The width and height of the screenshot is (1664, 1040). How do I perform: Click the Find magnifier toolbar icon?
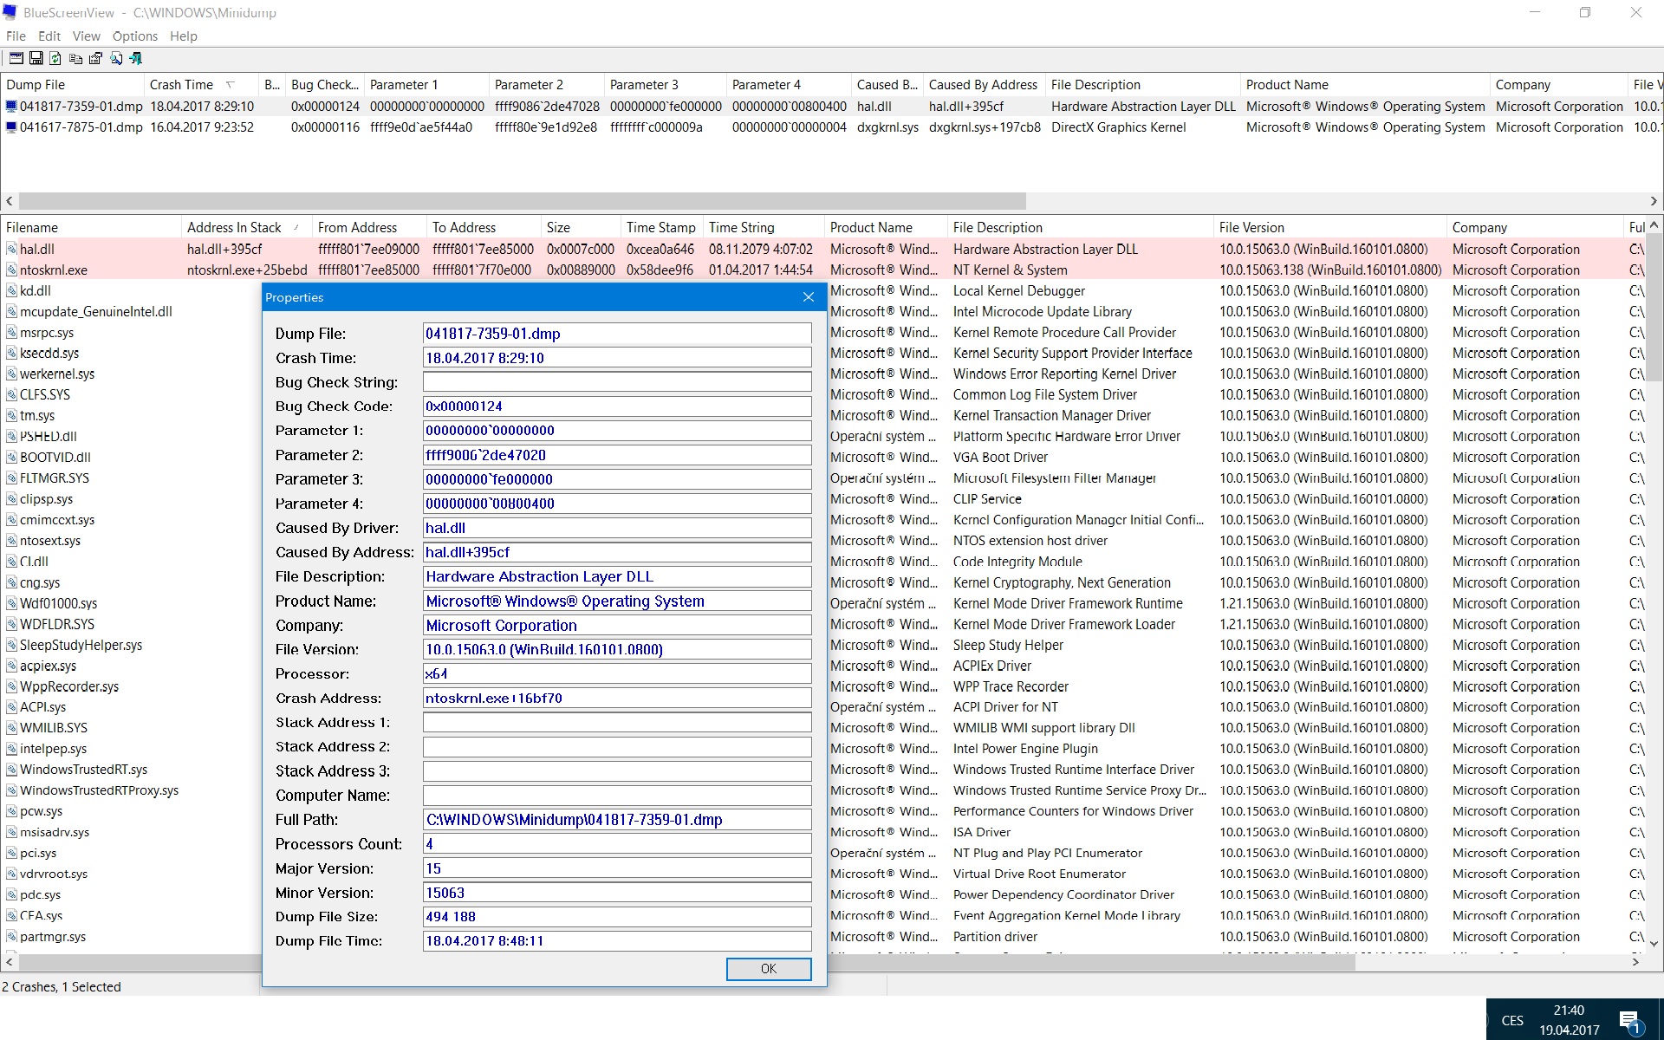click(x=116, y=58)
